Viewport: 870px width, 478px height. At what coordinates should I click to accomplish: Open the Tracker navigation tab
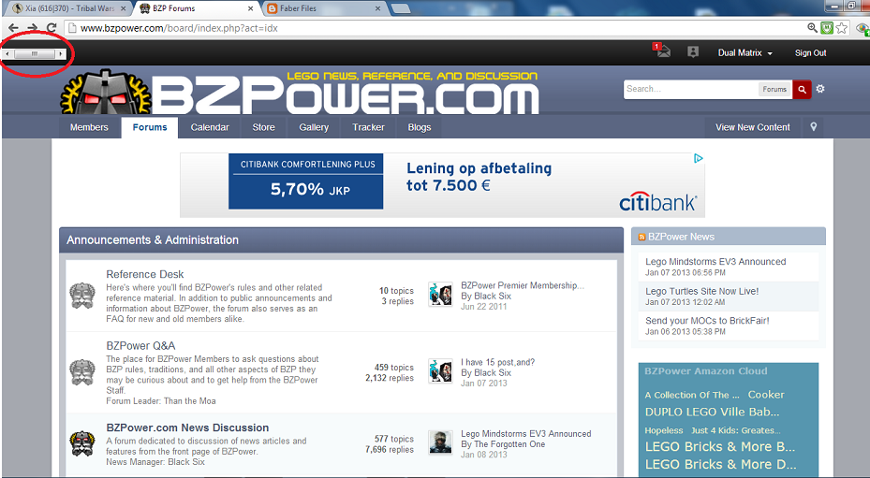point(368,127)
